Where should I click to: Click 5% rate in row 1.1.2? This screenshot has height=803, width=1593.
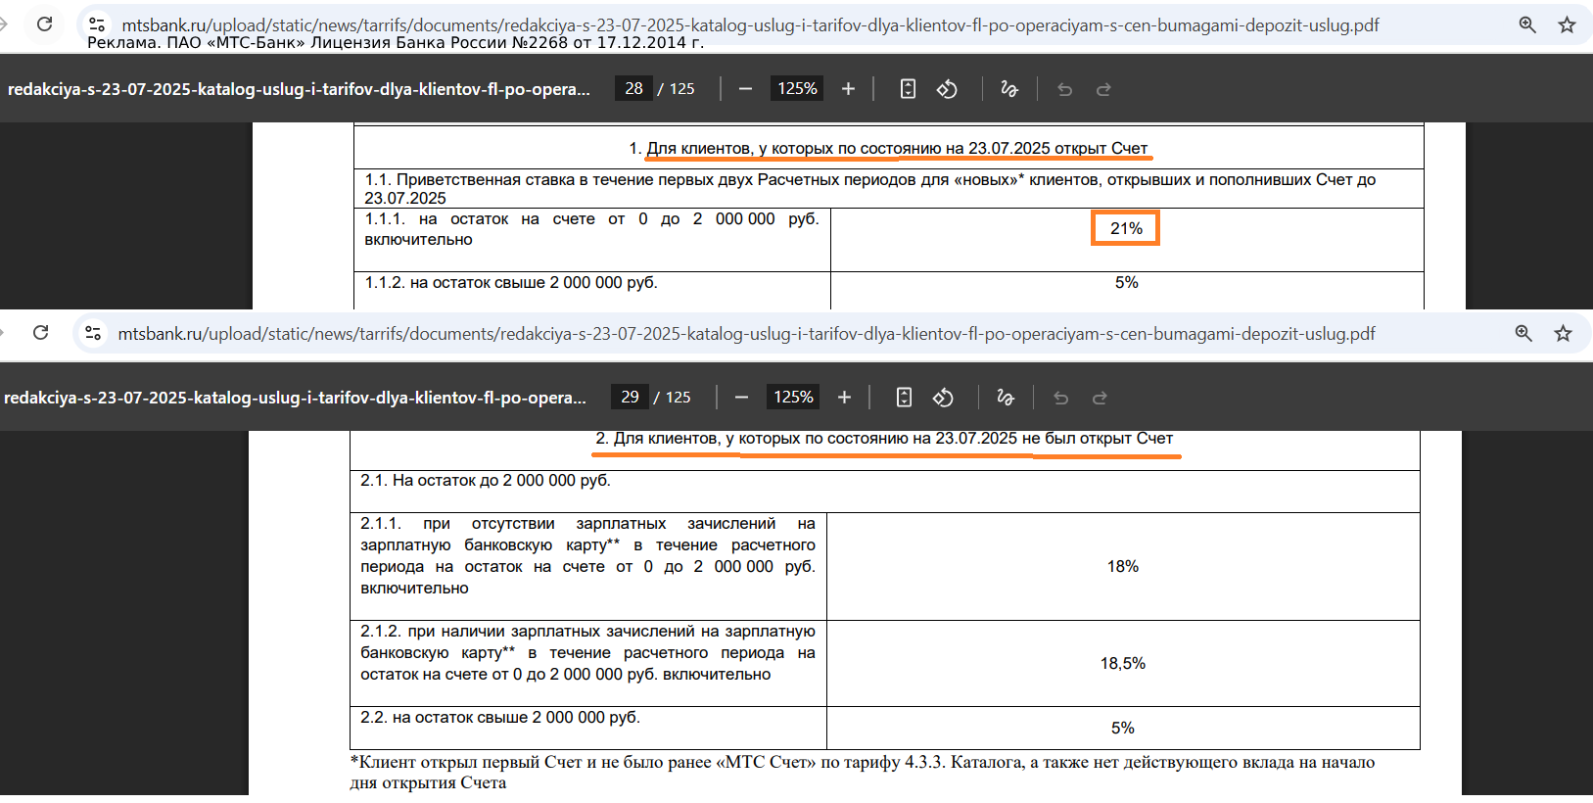coord(1126,282)
